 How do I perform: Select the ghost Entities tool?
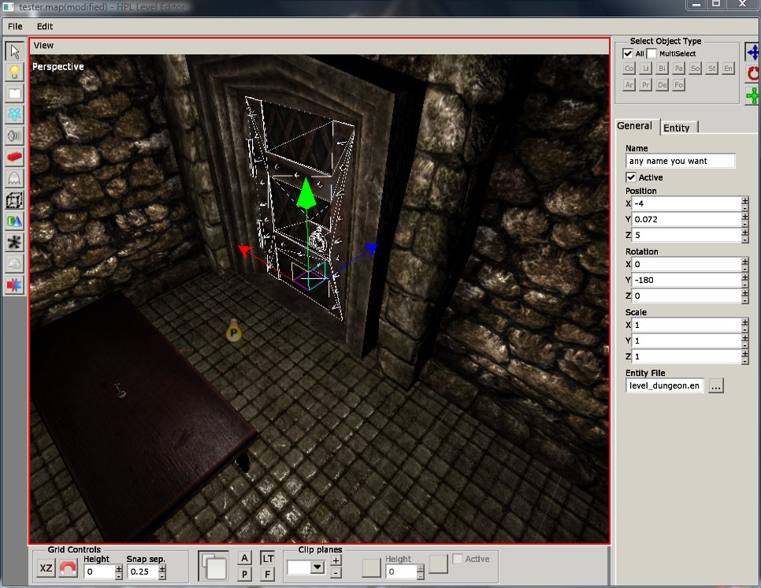point(14,178)
